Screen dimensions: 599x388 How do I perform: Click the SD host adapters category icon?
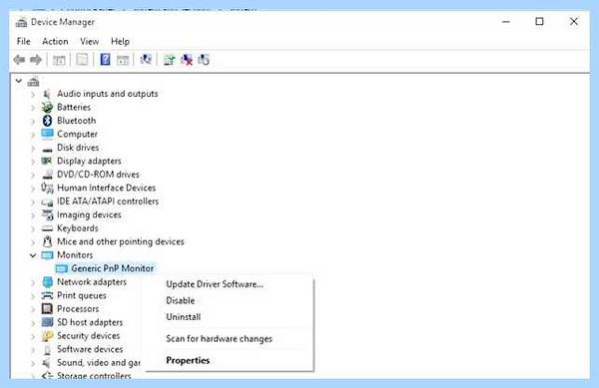[x=47, y=322]
